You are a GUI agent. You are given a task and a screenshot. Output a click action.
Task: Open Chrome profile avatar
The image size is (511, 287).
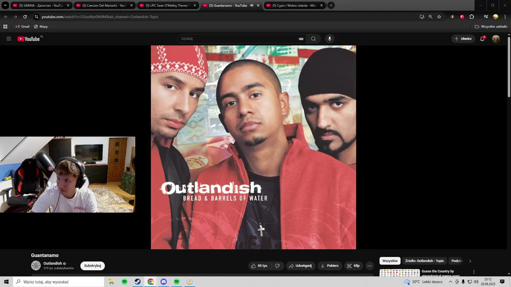pyautogui.click(x=495, y=17)
